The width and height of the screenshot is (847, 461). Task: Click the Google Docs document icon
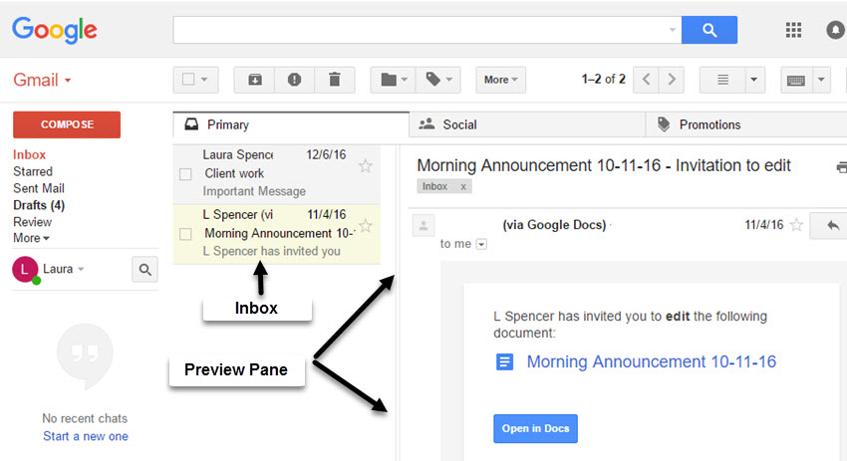tap(504, 361)
